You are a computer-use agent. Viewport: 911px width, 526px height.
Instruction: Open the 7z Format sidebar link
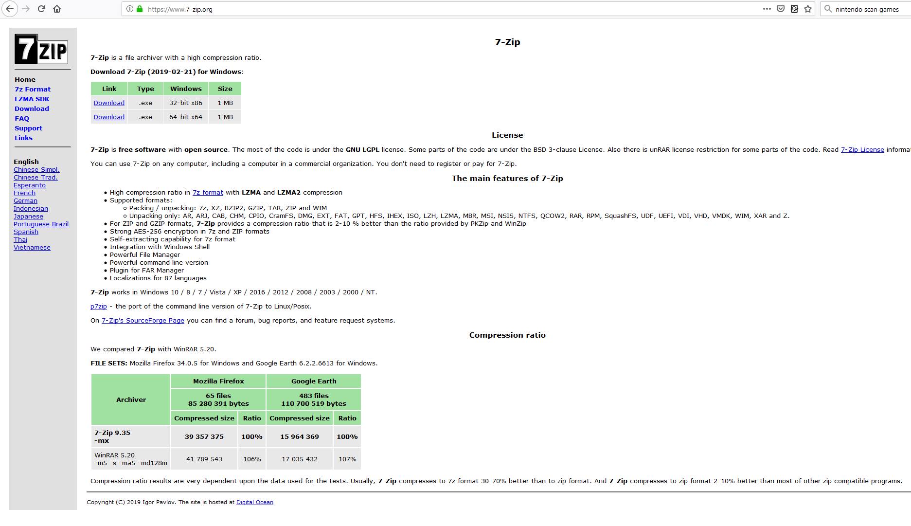pyautogui.click(x=33, y=89)
